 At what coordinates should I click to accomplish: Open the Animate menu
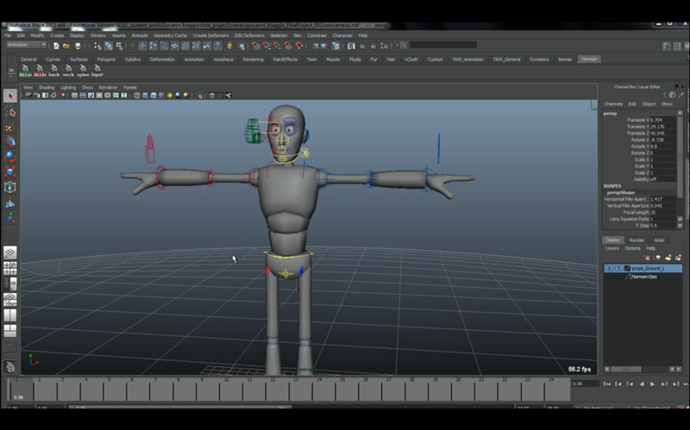tap(140, 35)
